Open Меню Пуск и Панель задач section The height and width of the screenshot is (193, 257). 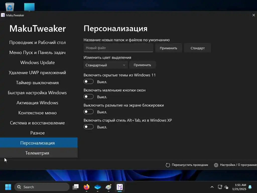pos(38,53)
